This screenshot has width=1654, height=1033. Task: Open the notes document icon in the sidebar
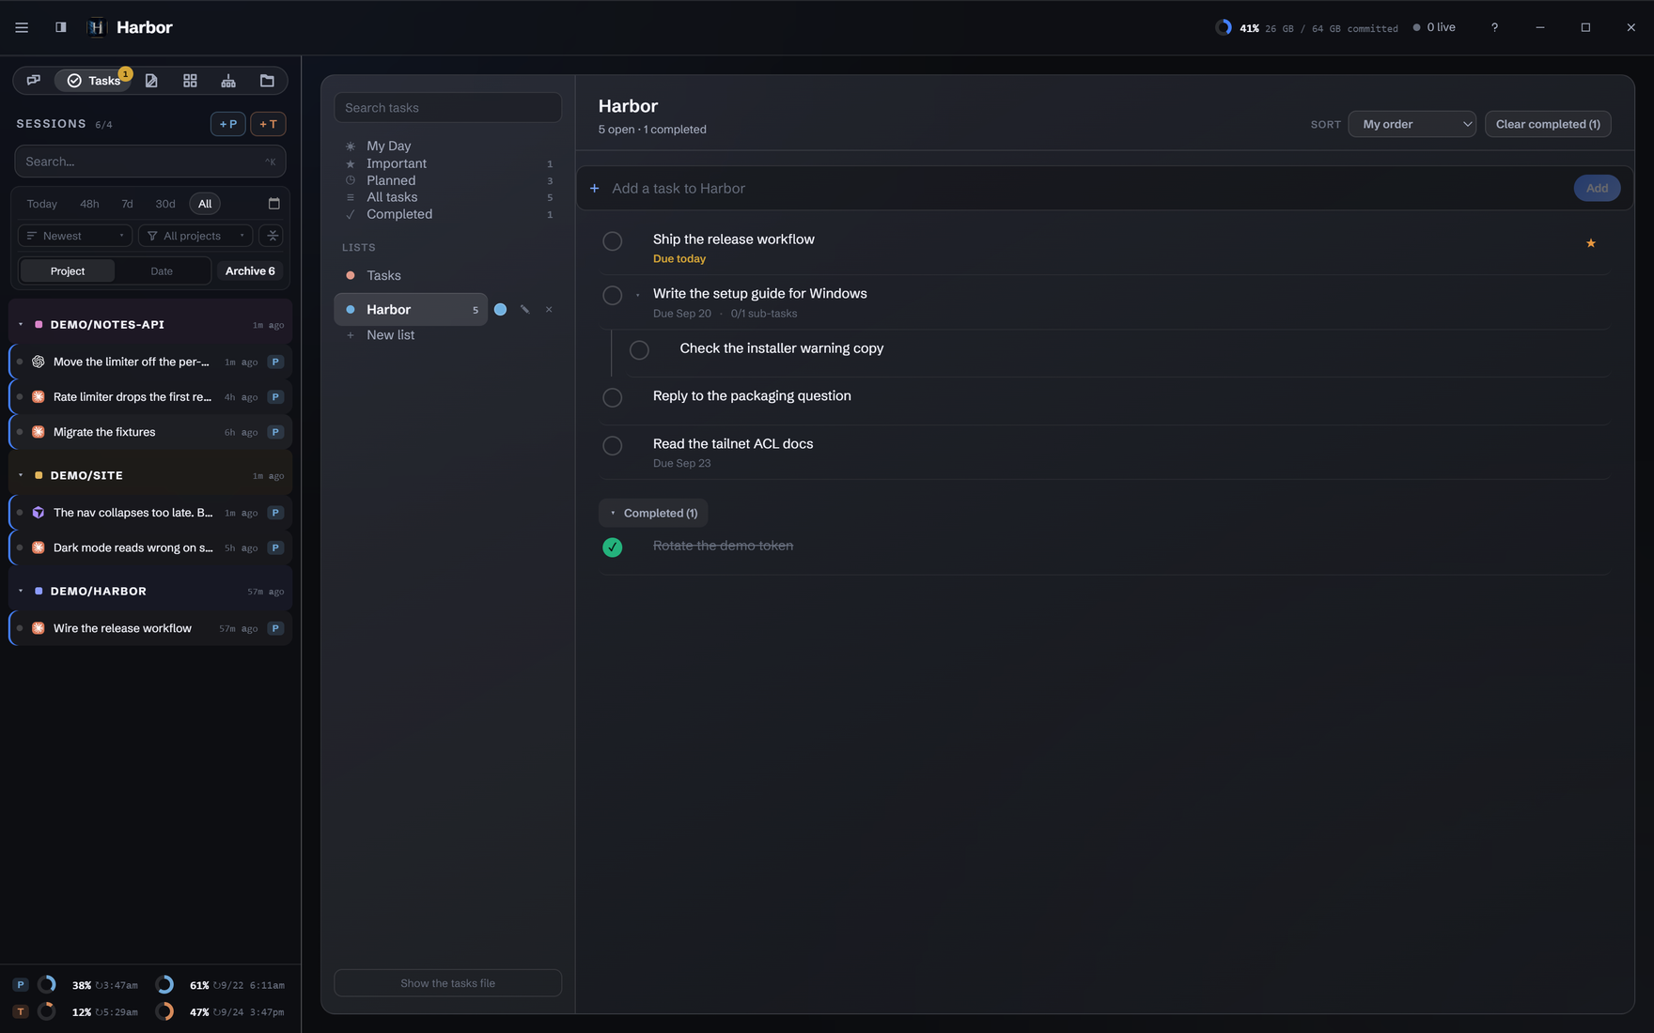tap(151, 81)
